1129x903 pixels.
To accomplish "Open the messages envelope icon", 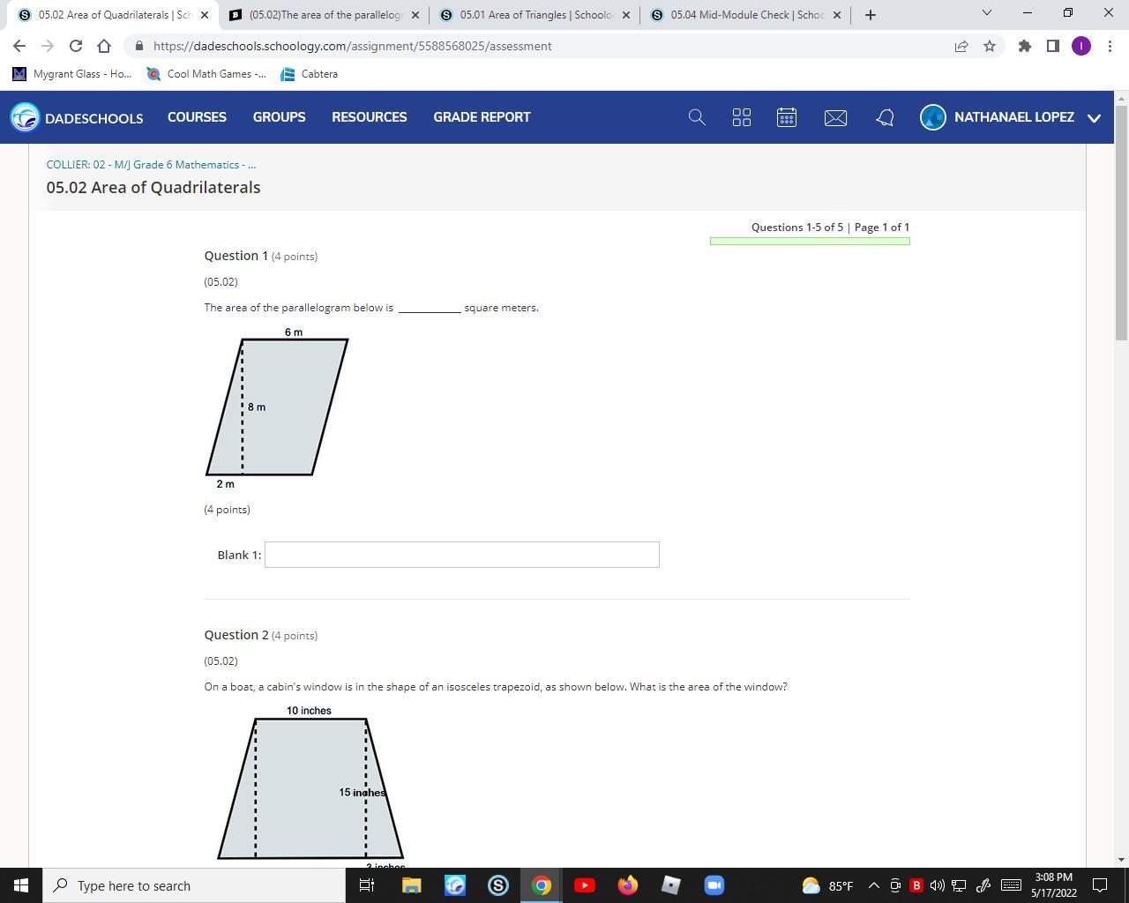I will pos(835,117).
